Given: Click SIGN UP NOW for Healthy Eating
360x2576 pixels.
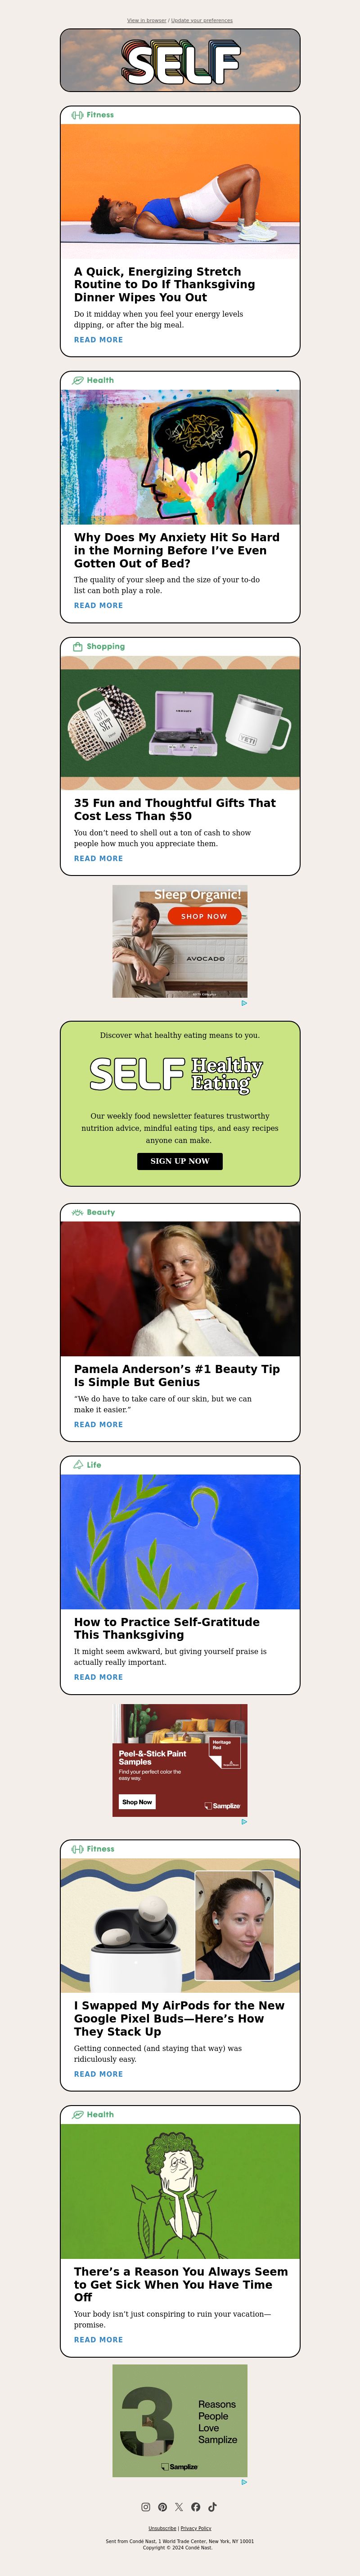Looking at the screenshot, I should click(180, 1161).
